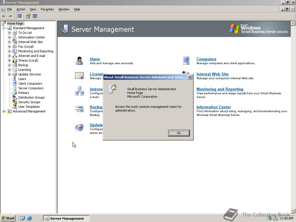296x222 pixels.
Task: Open the Window menu
Action: point(64,9)
